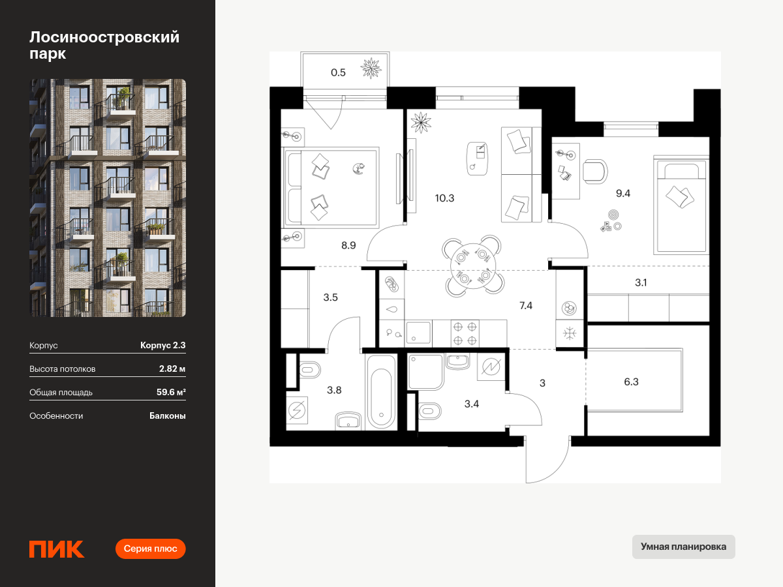Click the 10.3 living room area label
The width and height of the screenshot is (783, 587).
(x=444, y=198)
